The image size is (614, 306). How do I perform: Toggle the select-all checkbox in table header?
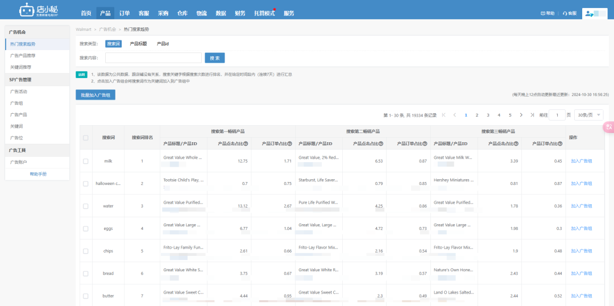coord(86,138)
